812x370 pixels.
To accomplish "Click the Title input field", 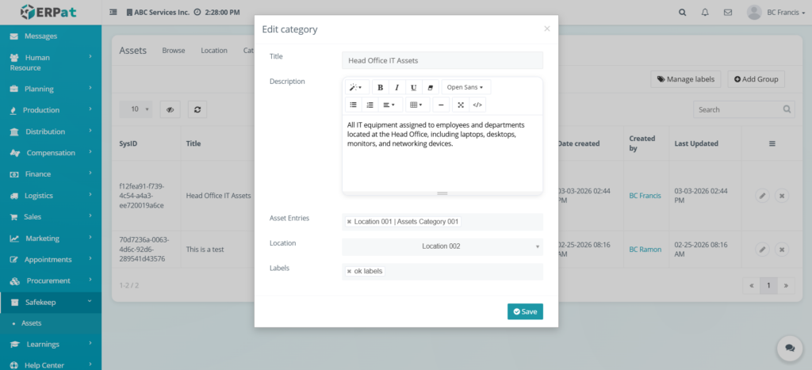I will point(442,60).
